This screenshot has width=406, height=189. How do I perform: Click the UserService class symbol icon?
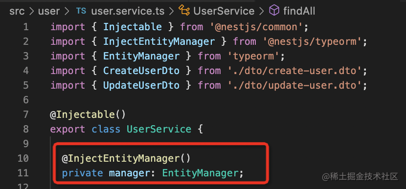point(184,11)
